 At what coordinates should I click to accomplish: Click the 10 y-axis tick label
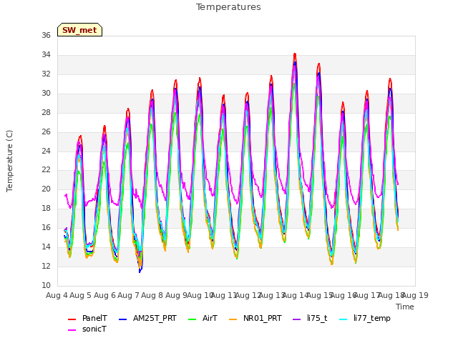coord(46,285)
